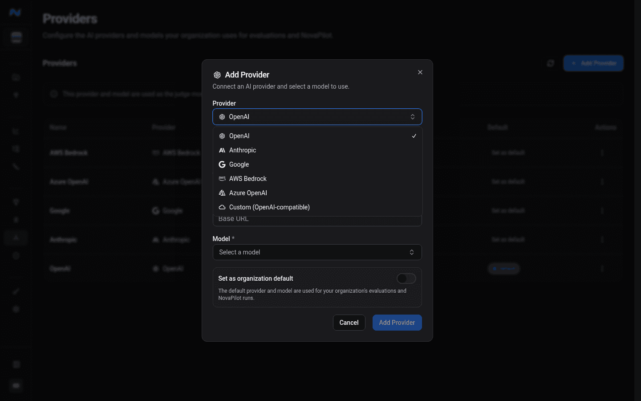The image size is (641, 401).
Task: Confirm with the dialog's Add Provider button
Action: [397, 323]
